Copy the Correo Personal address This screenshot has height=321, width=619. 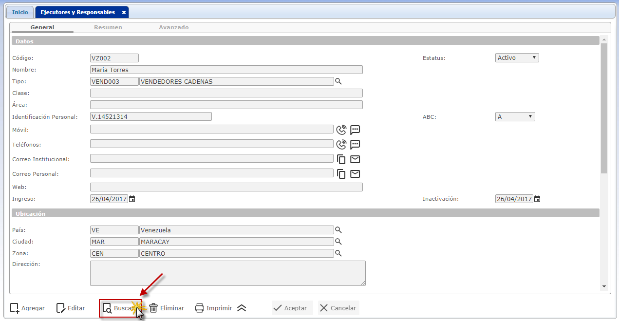pyautogui.click(x=341, y=174)
